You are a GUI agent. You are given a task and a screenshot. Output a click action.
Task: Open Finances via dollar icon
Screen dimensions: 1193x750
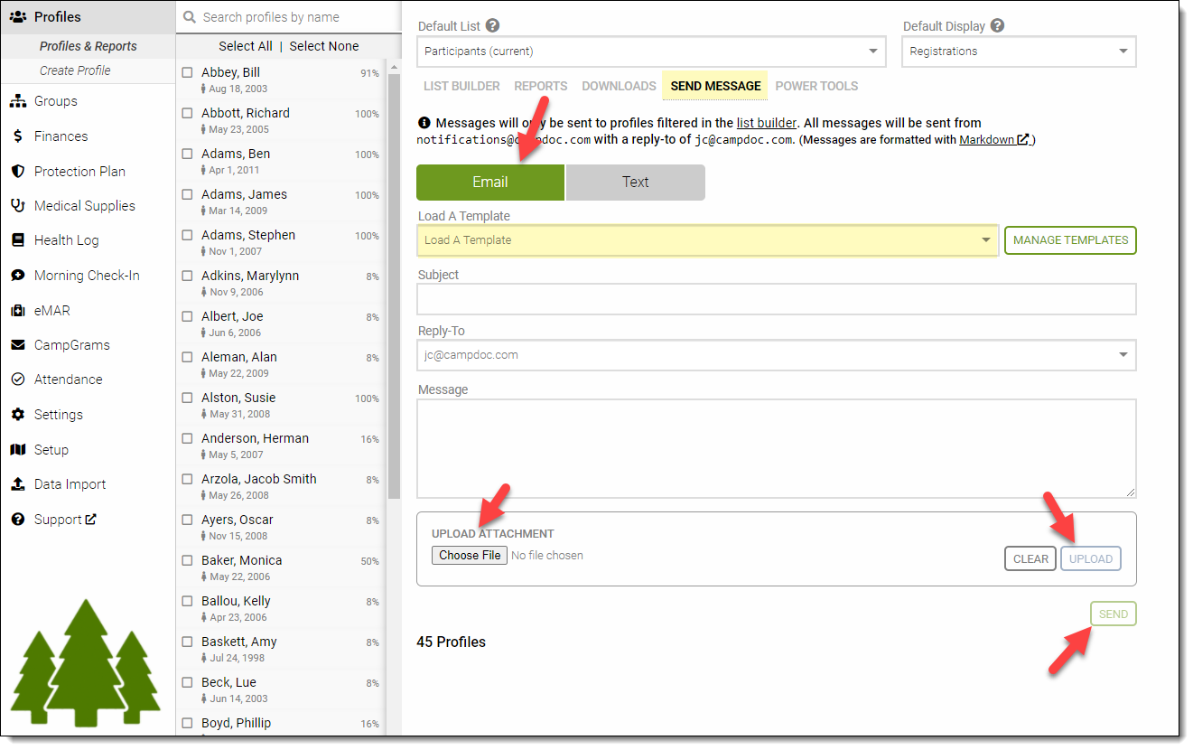(17, 136)
